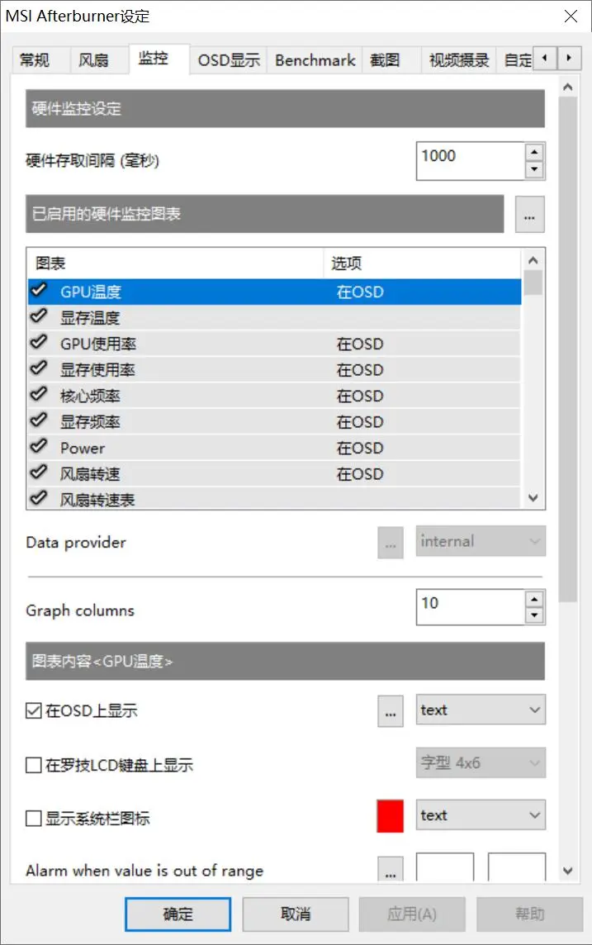Uncheck 在OSD上显示 checkbox
The width and height of the screenshot is (592, 945).
(34, 710)
